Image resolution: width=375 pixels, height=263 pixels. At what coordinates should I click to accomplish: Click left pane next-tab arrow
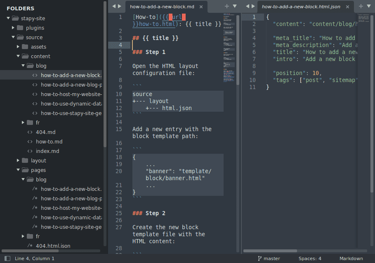tap(120, 6)
